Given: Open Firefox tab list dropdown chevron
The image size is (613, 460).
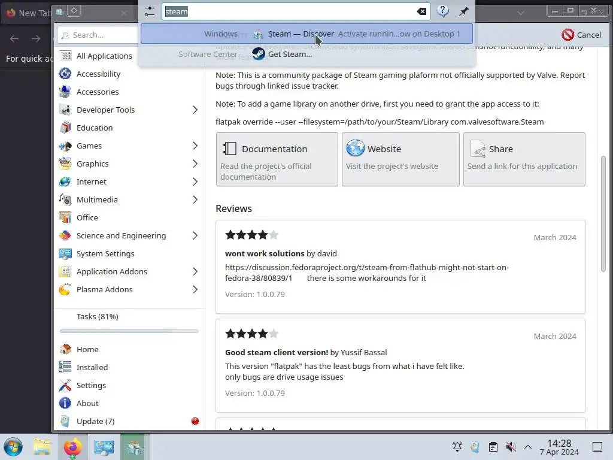Looking at the screenshot, I should pyautogui.click(x=521, y=13).
